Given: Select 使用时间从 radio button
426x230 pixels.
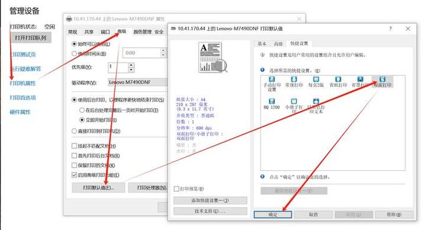Looking at the screenshot, I should pyautogui.click(x=74, y=54).
